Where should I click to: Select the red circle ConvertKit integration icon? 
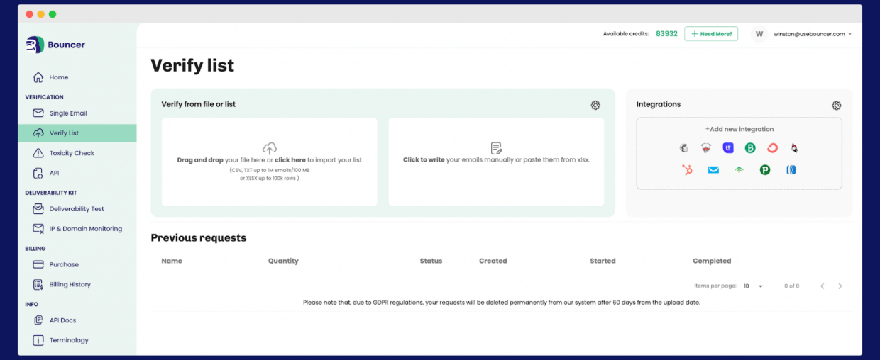pyautogui.click(x=772, y=148)
